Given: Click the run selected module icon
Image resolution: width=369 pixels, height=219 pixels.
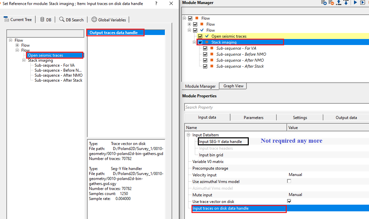Looking at the screenshot, I should pos(363,3).
